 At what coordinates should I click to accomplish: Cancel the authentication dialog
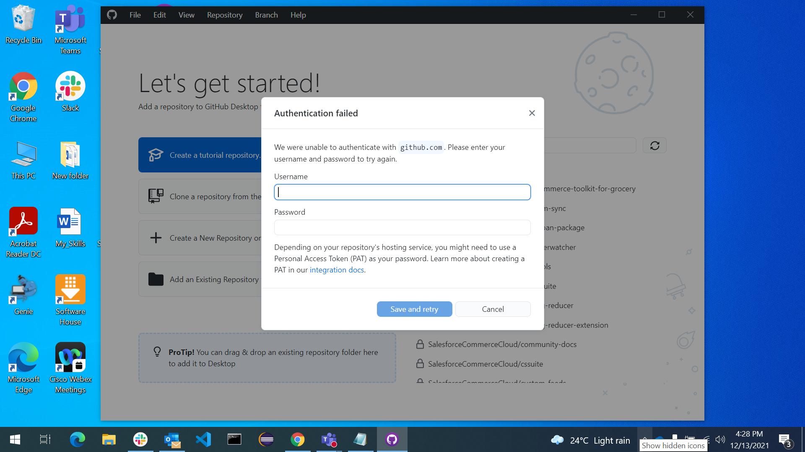point(493,309)
